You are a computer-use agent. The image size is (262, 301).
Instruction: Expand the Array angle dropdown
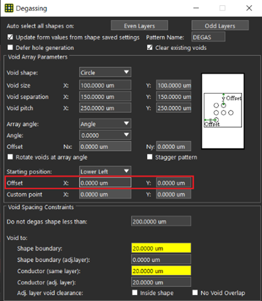105,124
